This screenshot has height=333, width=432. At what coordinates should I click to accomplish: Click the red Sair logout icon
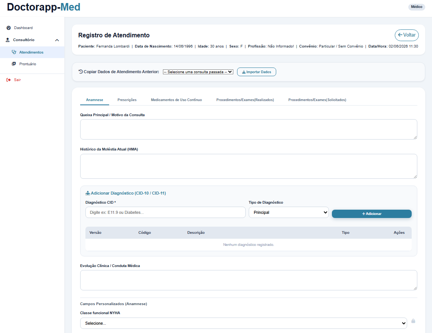click(9, 80)
